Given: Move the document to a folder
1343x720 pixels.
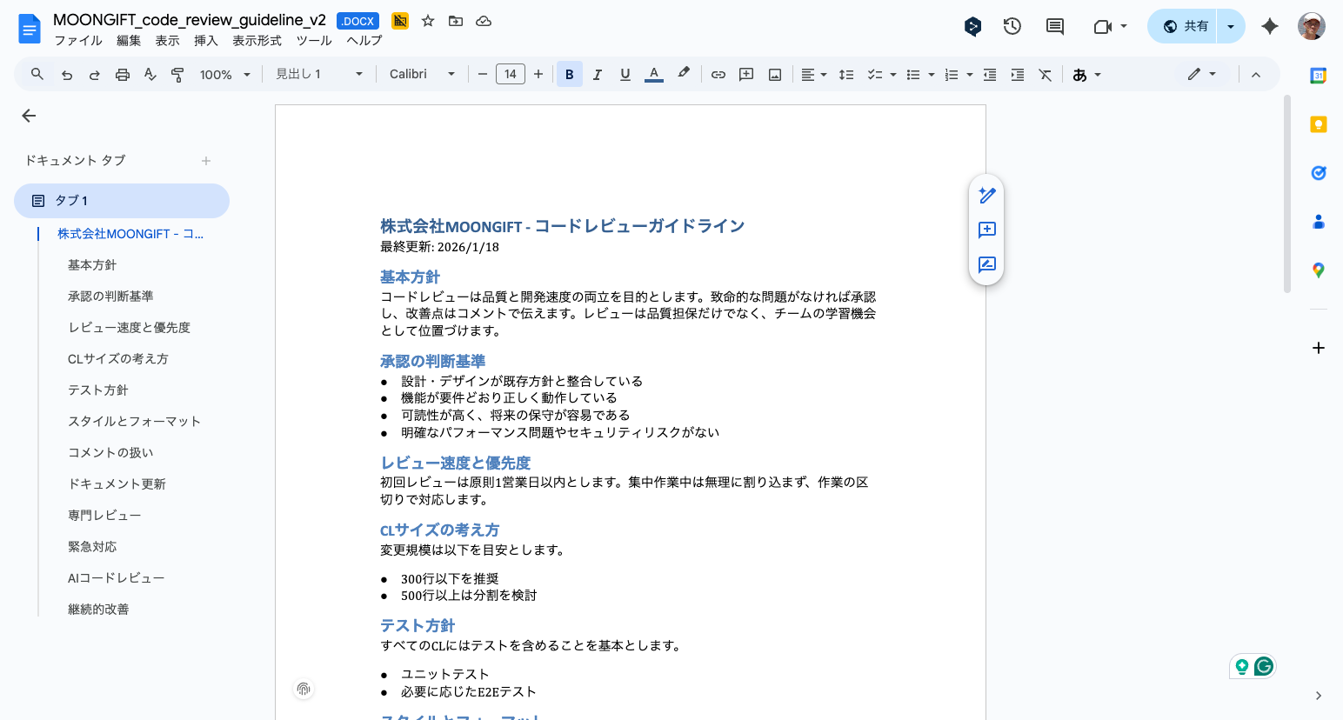Looking at the screenshot, I should tap(456, 21).
